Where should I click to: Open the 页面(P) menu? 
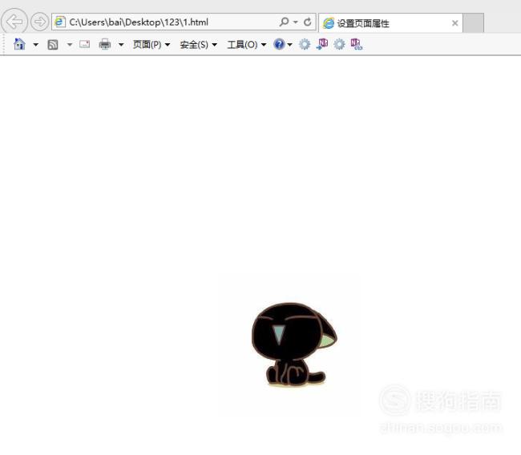click(151, 44)
